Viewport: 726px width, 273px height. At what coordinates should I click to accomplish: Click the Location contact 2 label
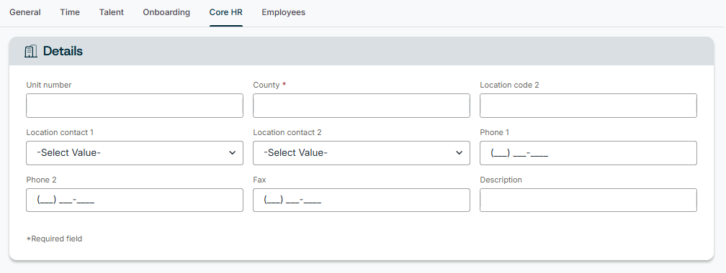point(287,133)
